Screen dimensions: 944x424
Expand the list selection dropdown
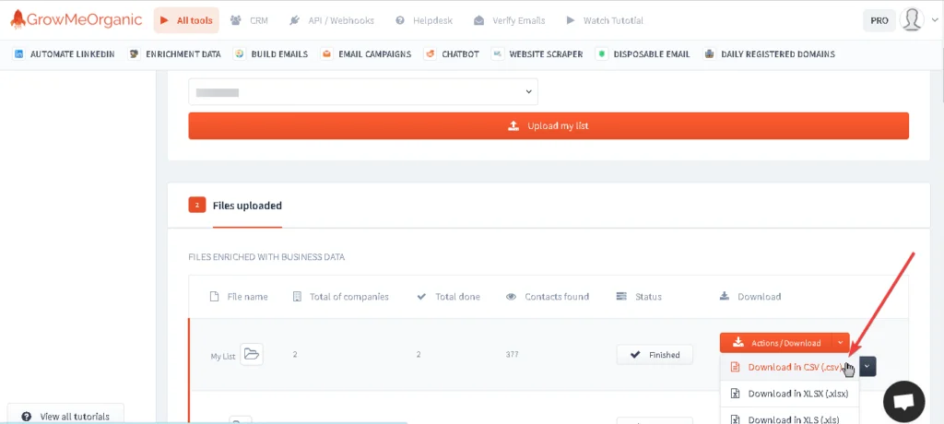point(363,92)
